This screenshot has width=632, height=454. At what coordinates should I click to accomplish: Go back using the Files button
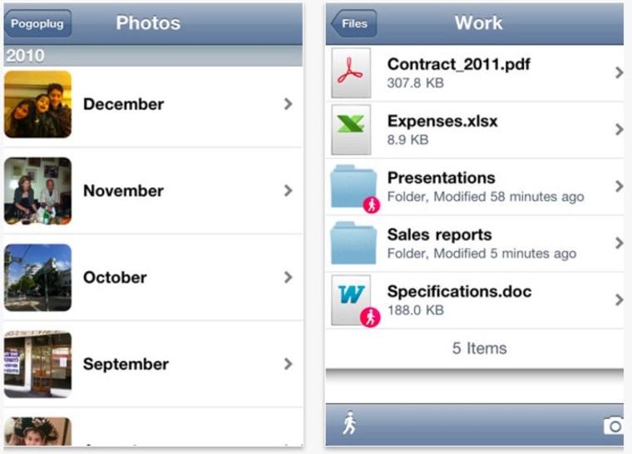click(353, 23)
